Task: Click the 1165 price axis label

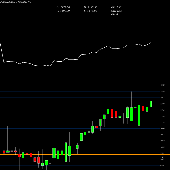Action: coord(163,110)
